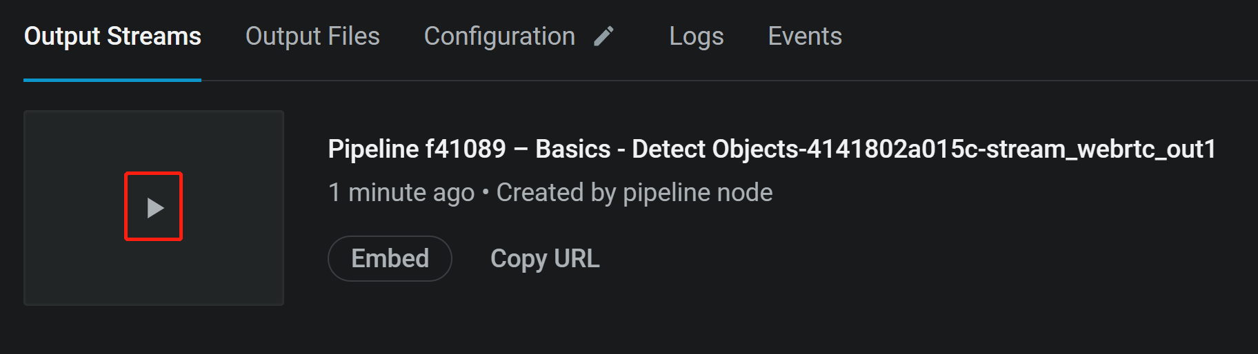Select the Configuration tab
This screenshot has width=1258, height=354.
[x=499, y=36]
